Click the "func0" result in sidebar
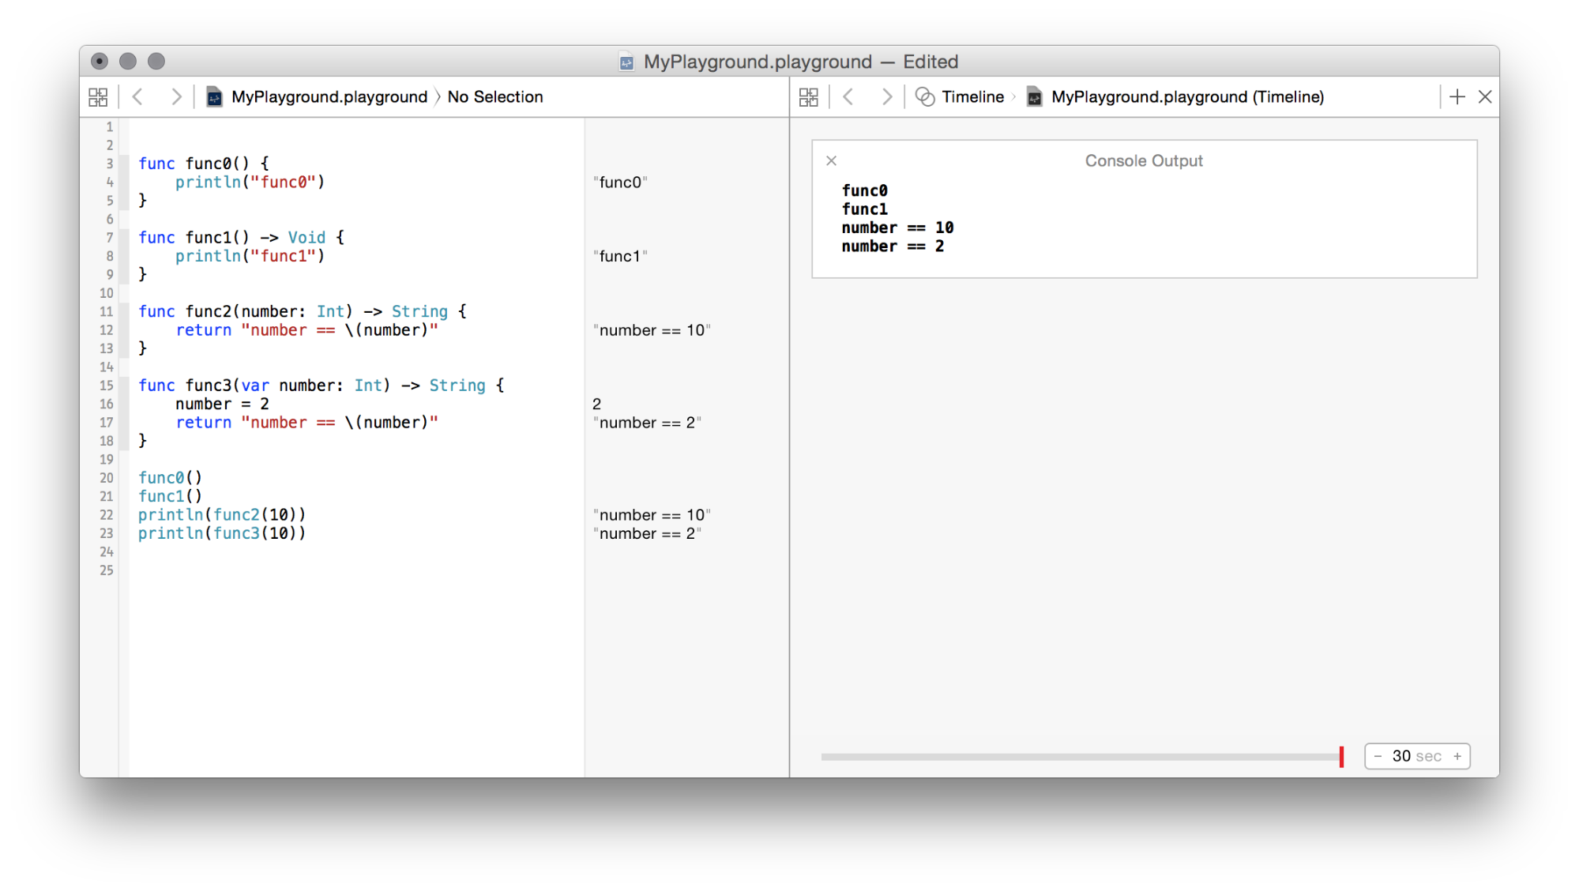This screenshot has width=1579, height=892. pos(620,183)
